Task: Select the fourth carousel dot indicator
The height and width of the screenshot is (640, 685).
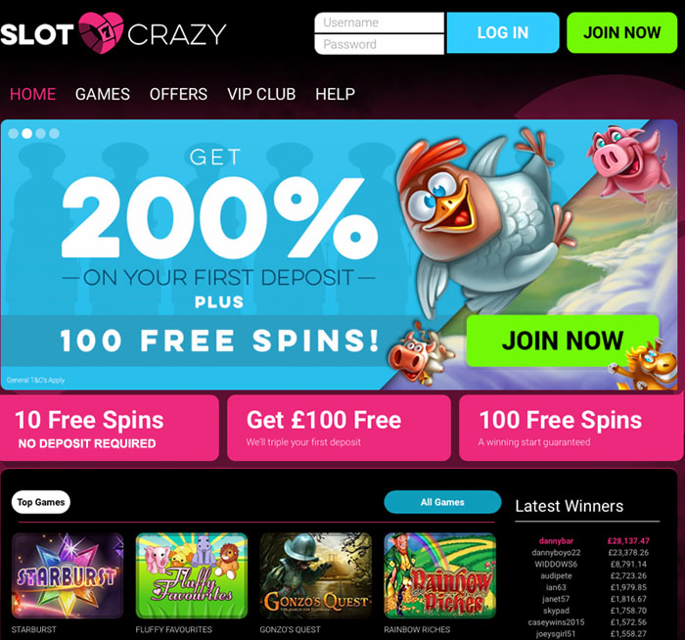Action: point(55,134)
